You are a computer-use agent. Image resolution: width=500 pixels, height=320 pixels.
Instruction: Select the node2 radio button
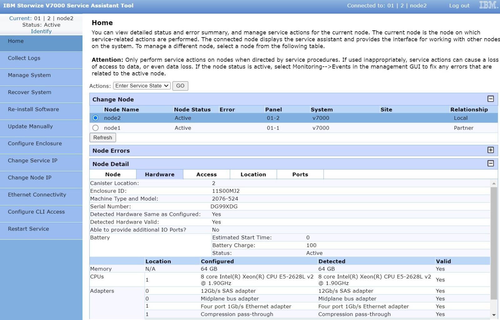[95, 118]
